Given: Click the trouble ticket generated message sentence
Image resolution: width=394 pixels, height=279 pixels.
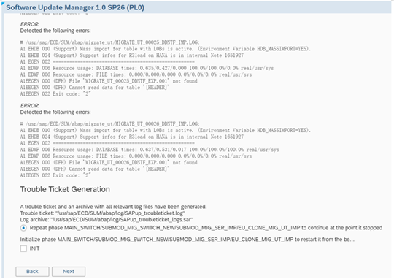Looking at the screenshot, I should (113, 207).
